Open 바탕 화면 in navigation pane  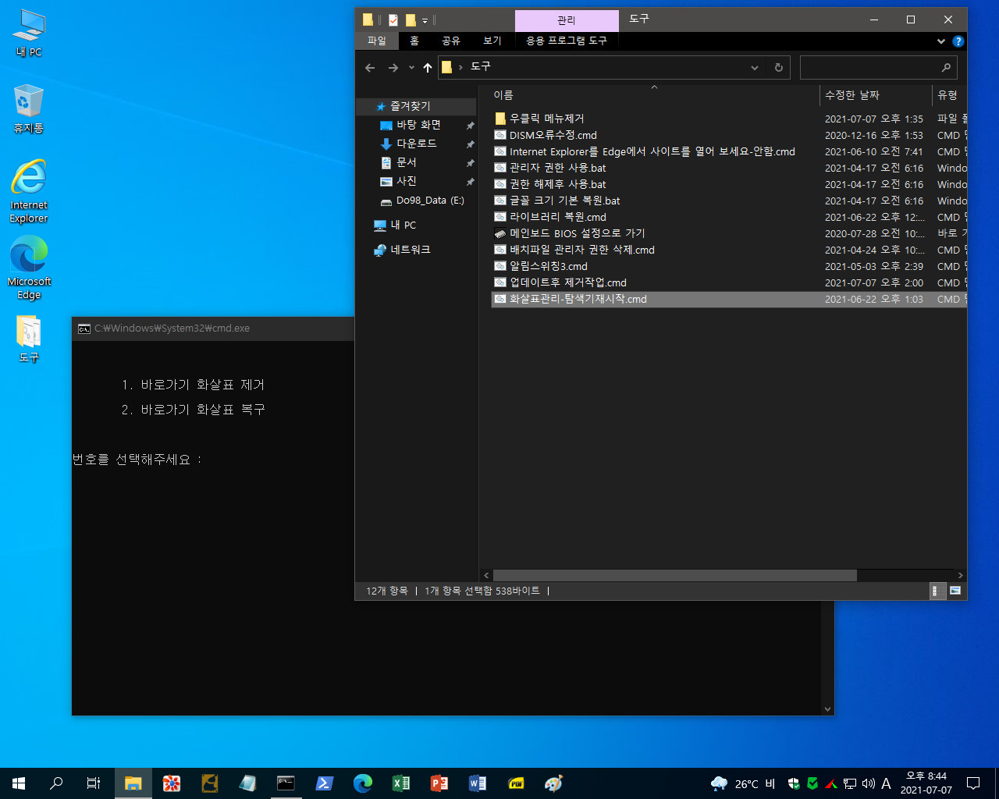[x=418, y=125]
